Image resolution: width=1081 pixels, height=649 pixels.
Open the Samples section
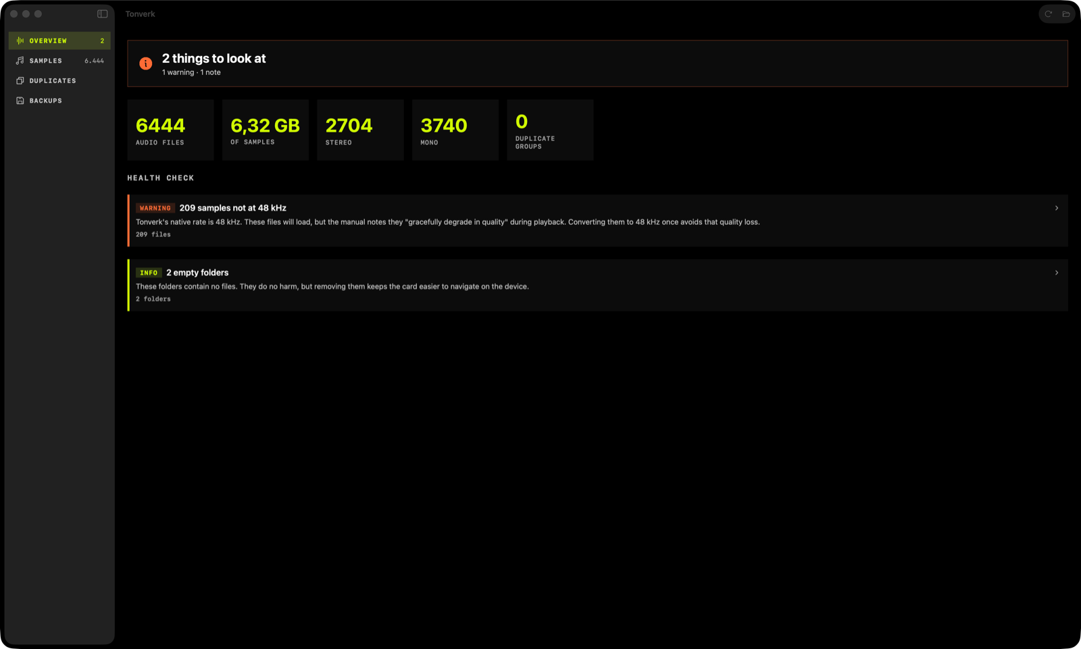(x=59, y=61)
